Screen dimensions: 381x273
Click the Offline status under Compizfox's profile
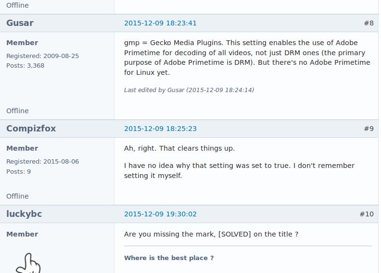17,196
